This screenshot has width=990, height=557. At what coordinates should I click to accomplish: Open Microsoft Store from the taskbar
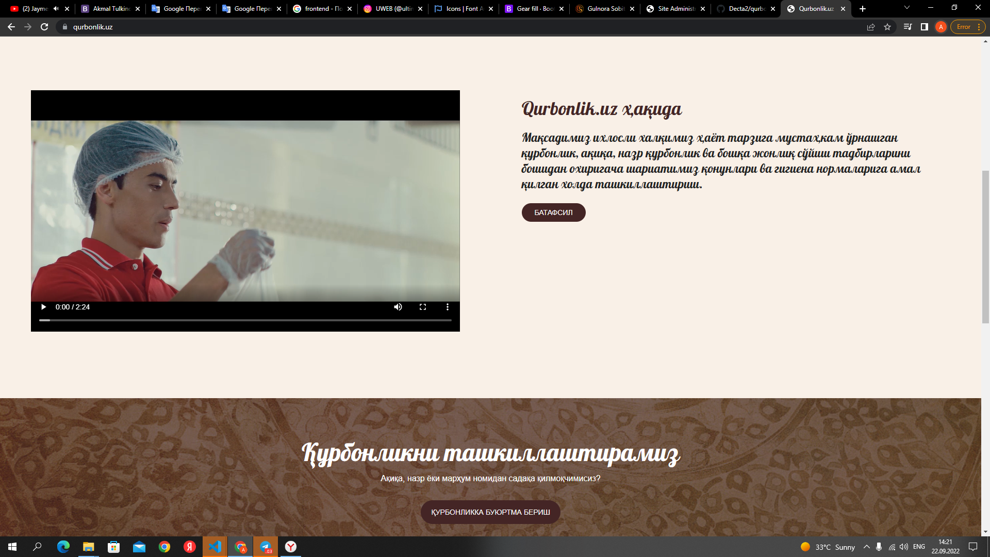[114, 547]
